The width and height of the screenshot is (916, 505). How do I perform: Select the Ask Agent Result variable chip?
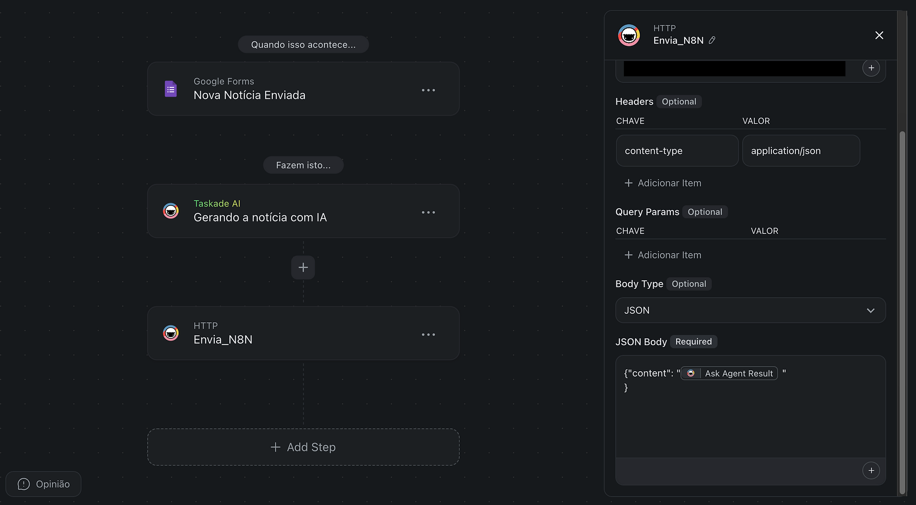coord(729,373)
